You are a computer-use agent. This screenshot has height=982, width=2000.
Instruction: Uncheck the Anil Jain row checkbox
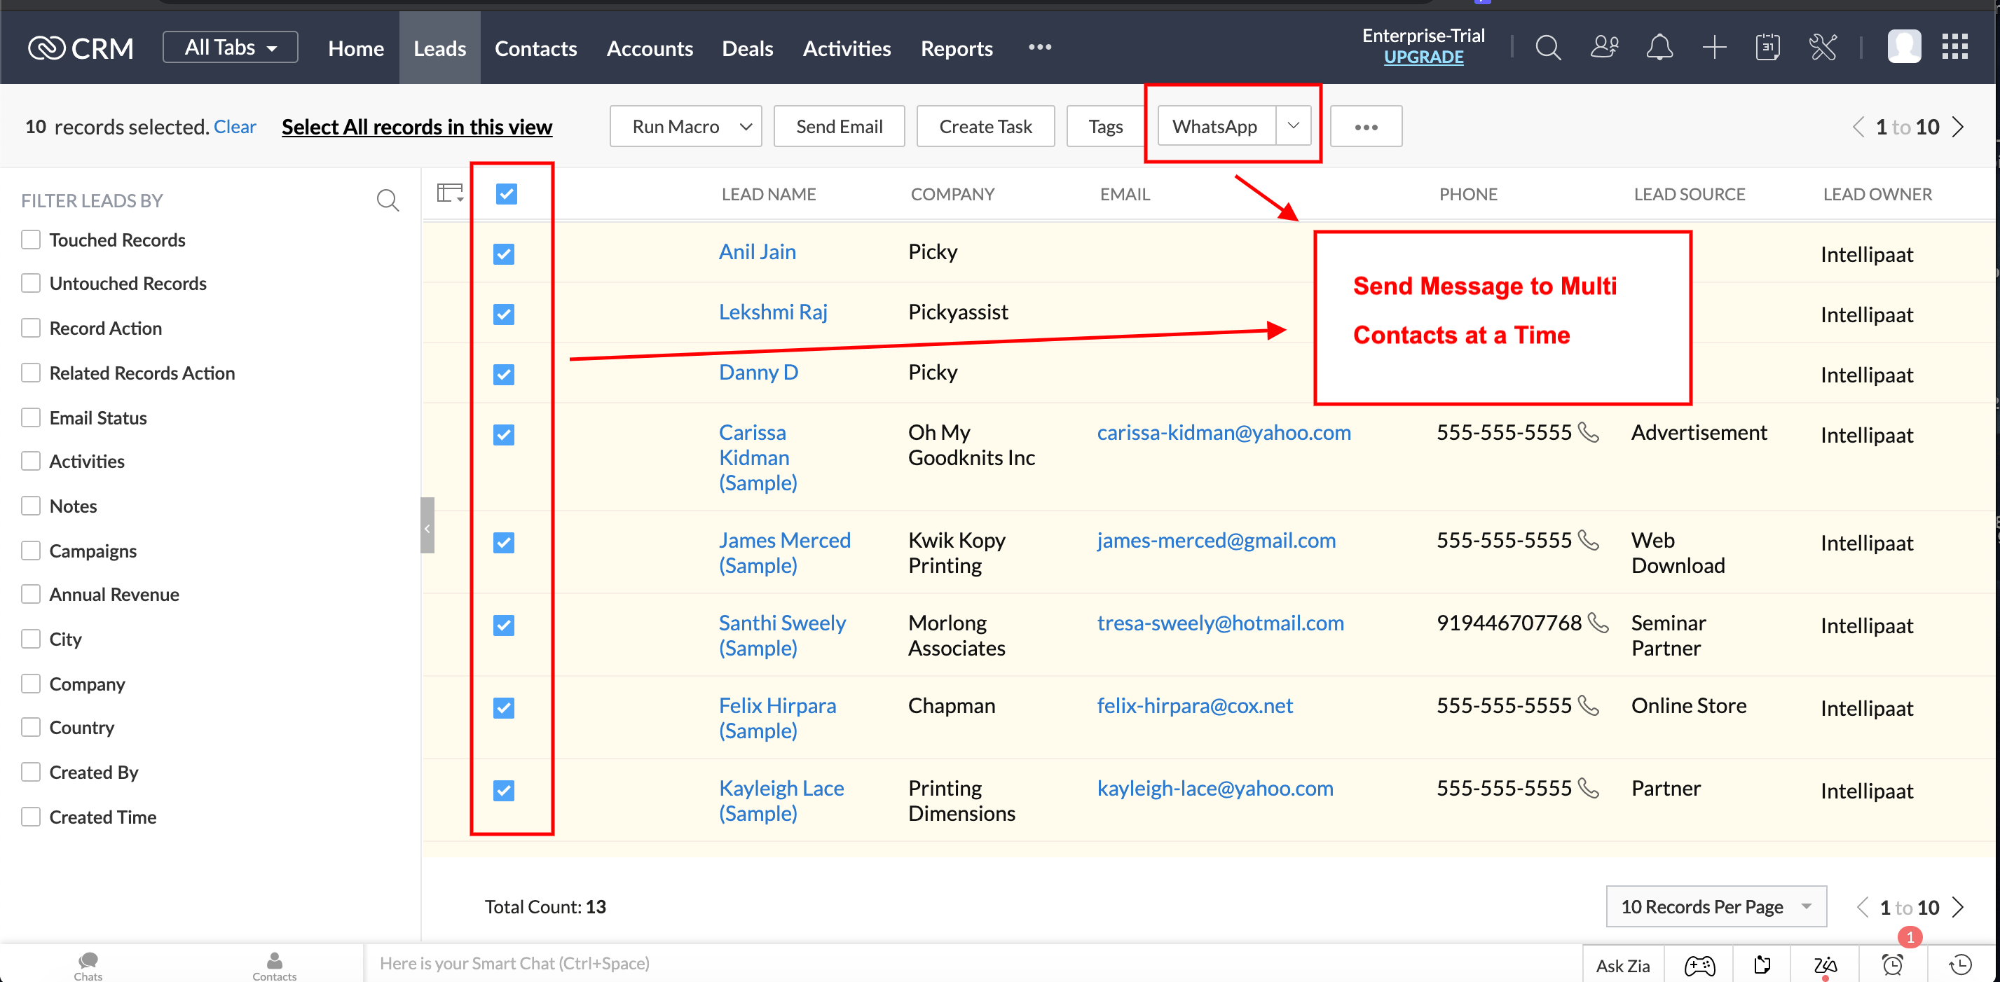[x=504, y=254]
